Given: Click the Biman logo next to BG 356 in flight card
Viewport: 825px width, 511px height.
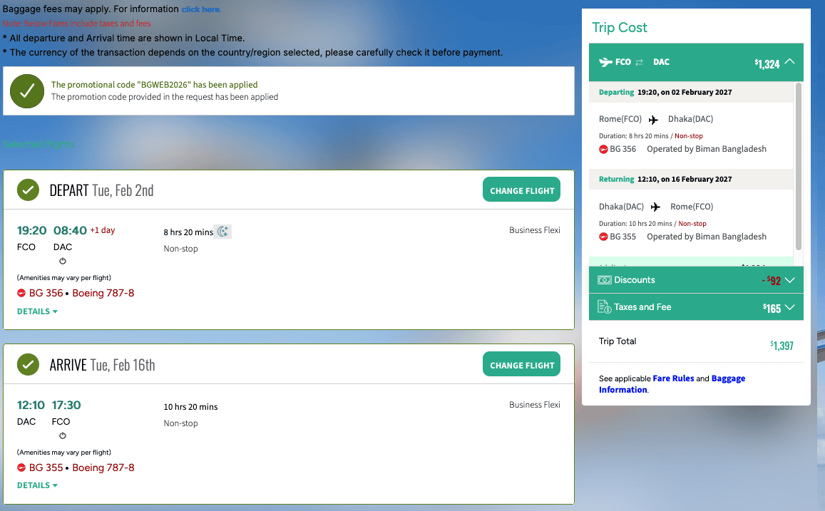Looking at the screenshot, I should (x=21, y=293).
